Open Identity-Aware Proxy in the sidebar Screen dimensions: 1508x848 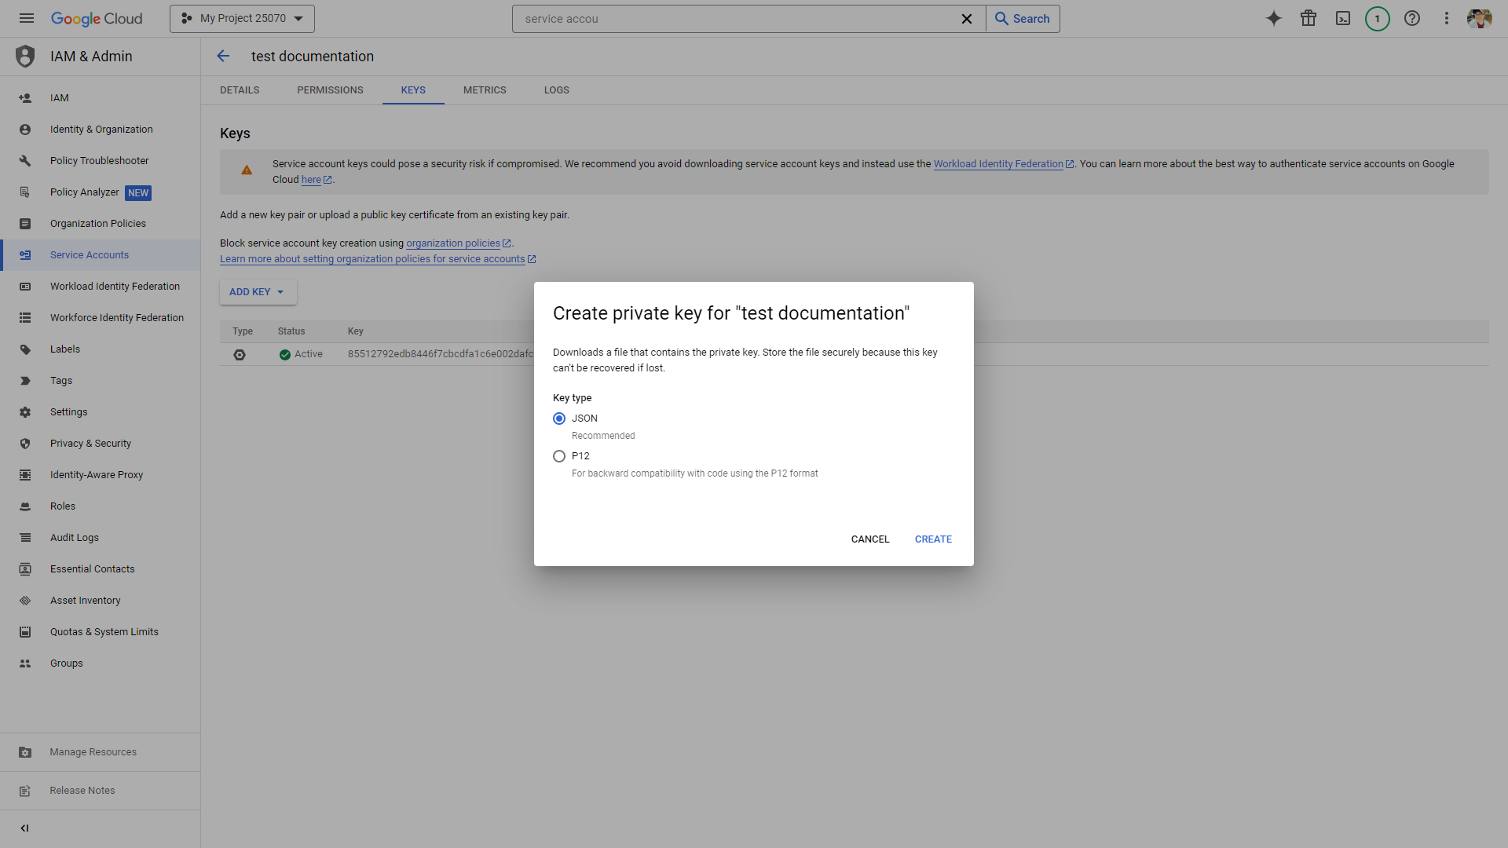point(101,475)
